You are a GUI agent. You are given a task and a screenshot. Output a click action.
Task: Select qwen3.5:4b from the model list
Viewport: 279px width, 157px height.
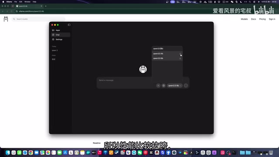point(167,54)
